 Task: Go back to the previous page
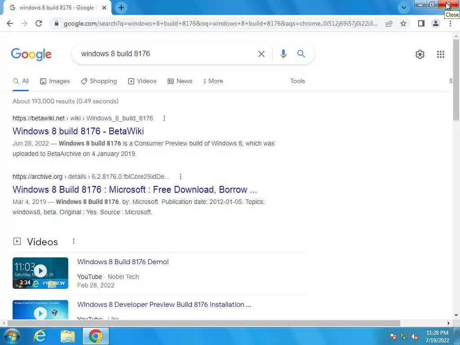pyautogui.click(x=10, y=23)
